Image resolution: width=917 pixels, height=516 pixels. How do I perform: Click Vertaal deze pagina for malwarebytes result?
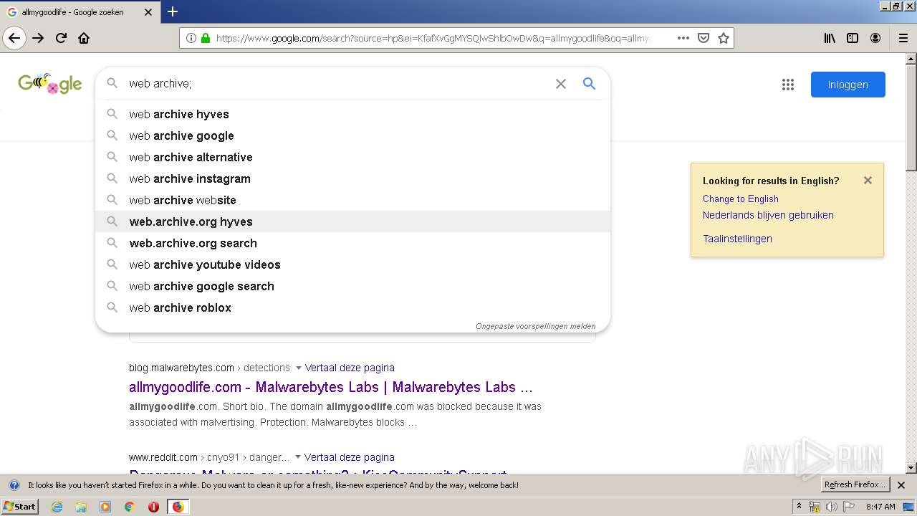coord(350,368)
